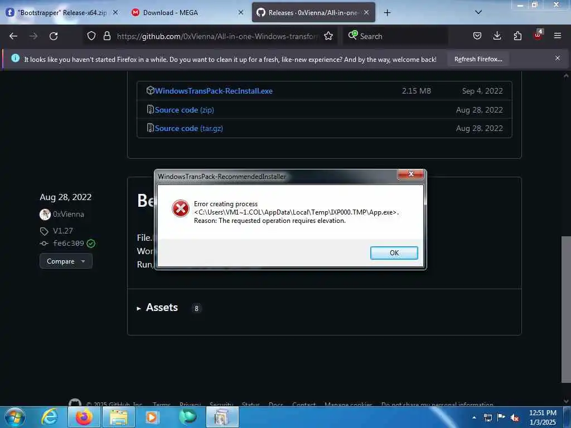Open the tracking protection shield icon
The height and width of the screenshot is (428, 571).
(x=91, y=36)
